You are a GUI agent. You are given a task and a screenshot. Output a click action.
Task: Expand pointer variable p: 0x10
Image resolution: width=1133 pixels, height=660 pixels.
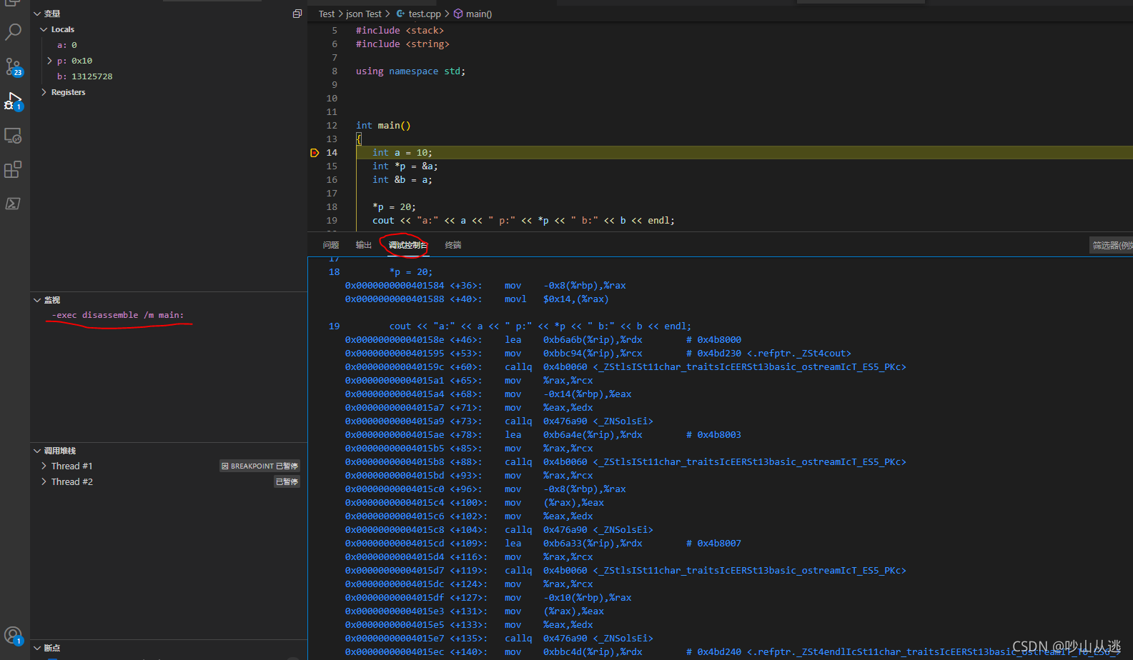click(x=49, y=61)
